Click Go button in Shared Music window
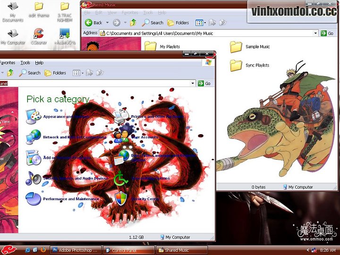 pos(327,34)
